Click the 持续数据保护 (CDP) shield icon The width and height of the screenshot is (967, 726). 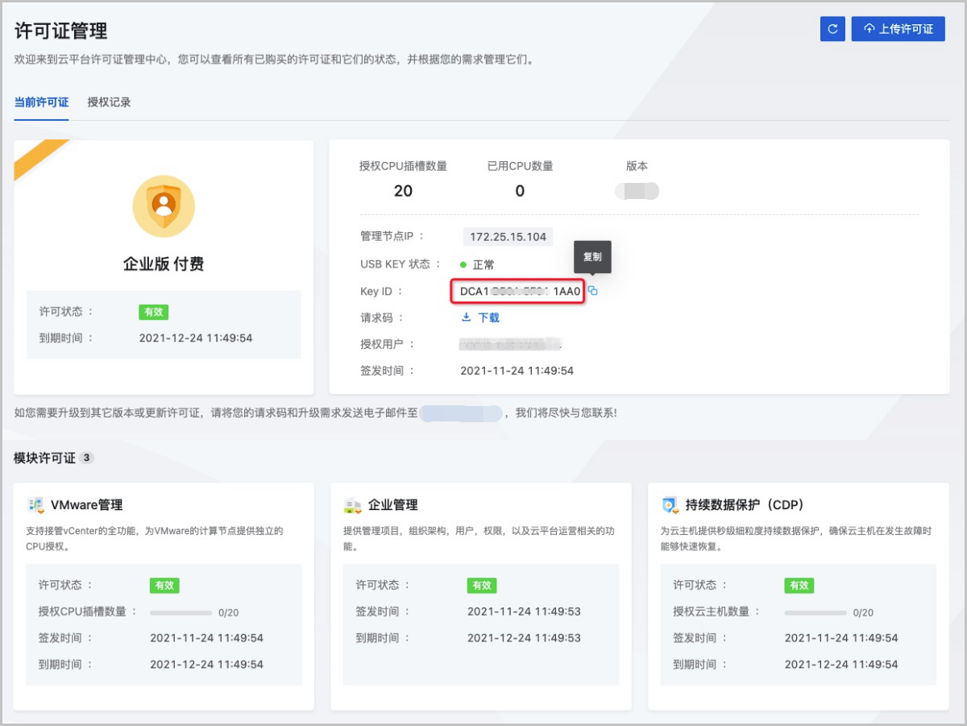point(667,504)
